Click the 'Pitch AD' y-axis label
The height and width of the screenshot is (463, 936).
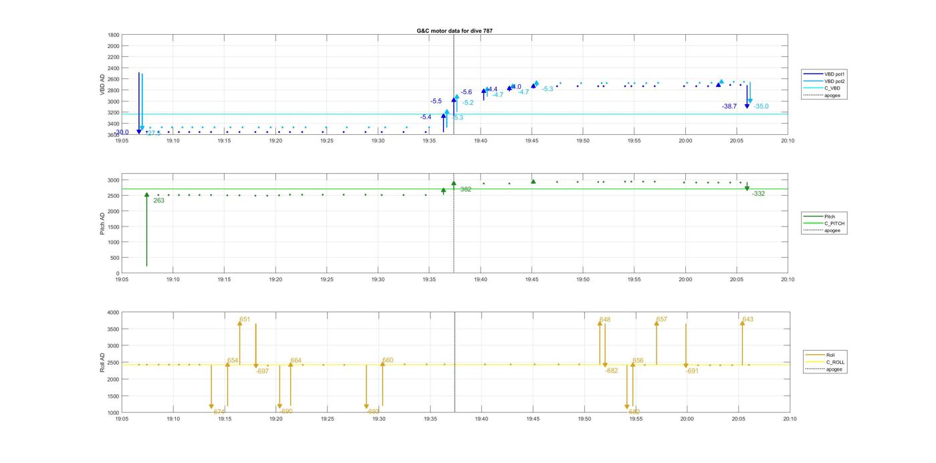[103, 224]
